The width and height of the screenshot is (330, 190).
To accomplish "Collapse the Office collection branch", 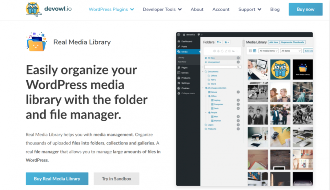I will [x=206, y=96].
